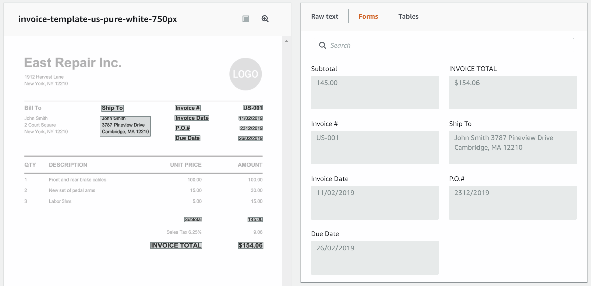Select the Due Date field value 26/02/2019

pos(375,258)
